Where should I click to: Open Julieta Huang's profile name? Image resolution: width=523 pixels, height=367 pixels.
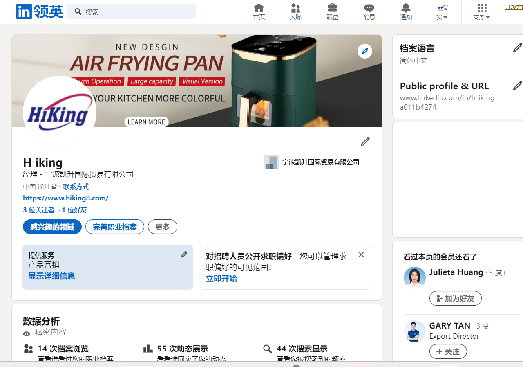[456, 272]
